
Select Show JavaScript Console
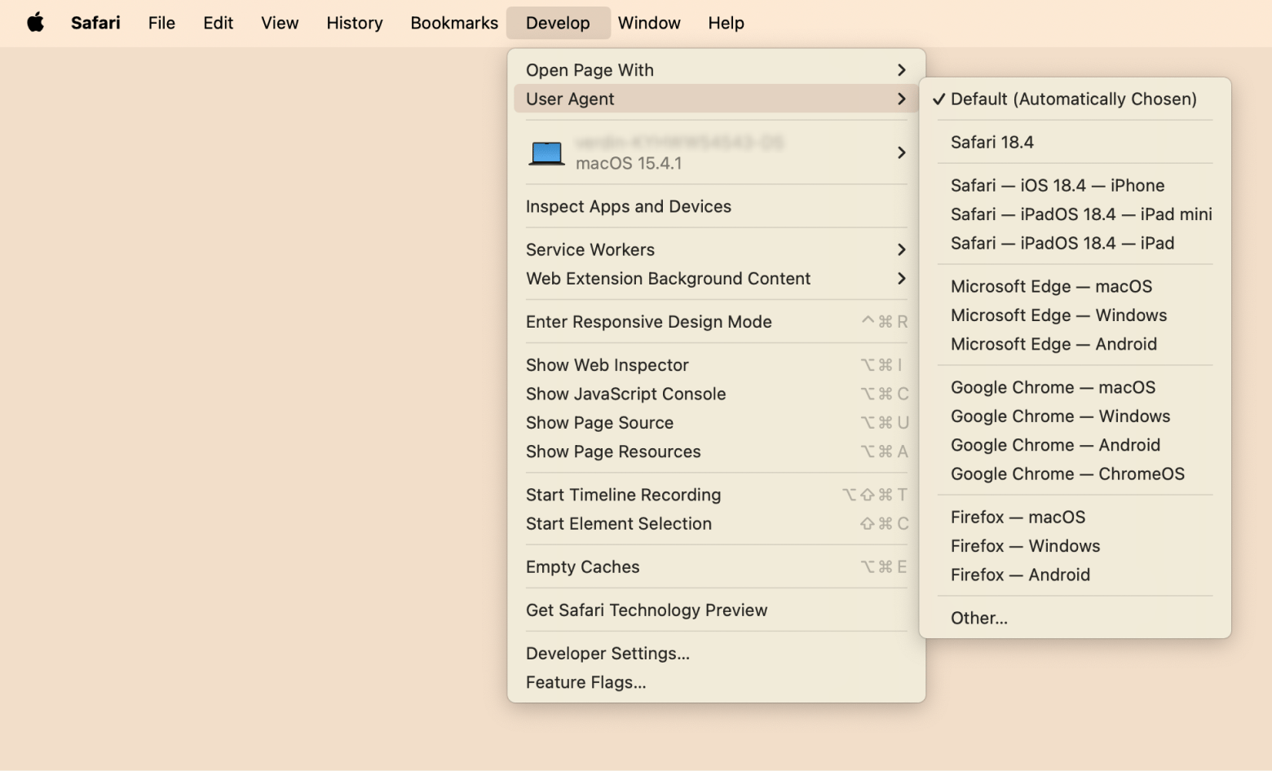tap(625, 394)
